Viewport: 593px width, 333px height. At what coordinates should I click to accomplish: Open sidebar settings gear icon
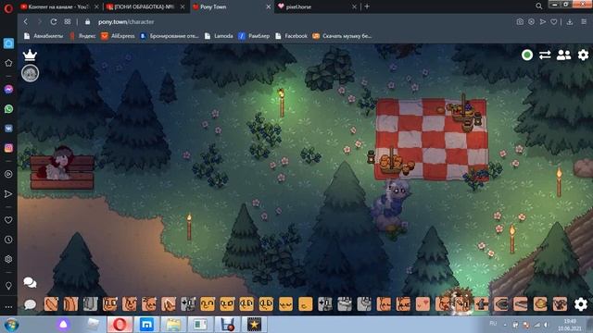click(x=8, y=259)
